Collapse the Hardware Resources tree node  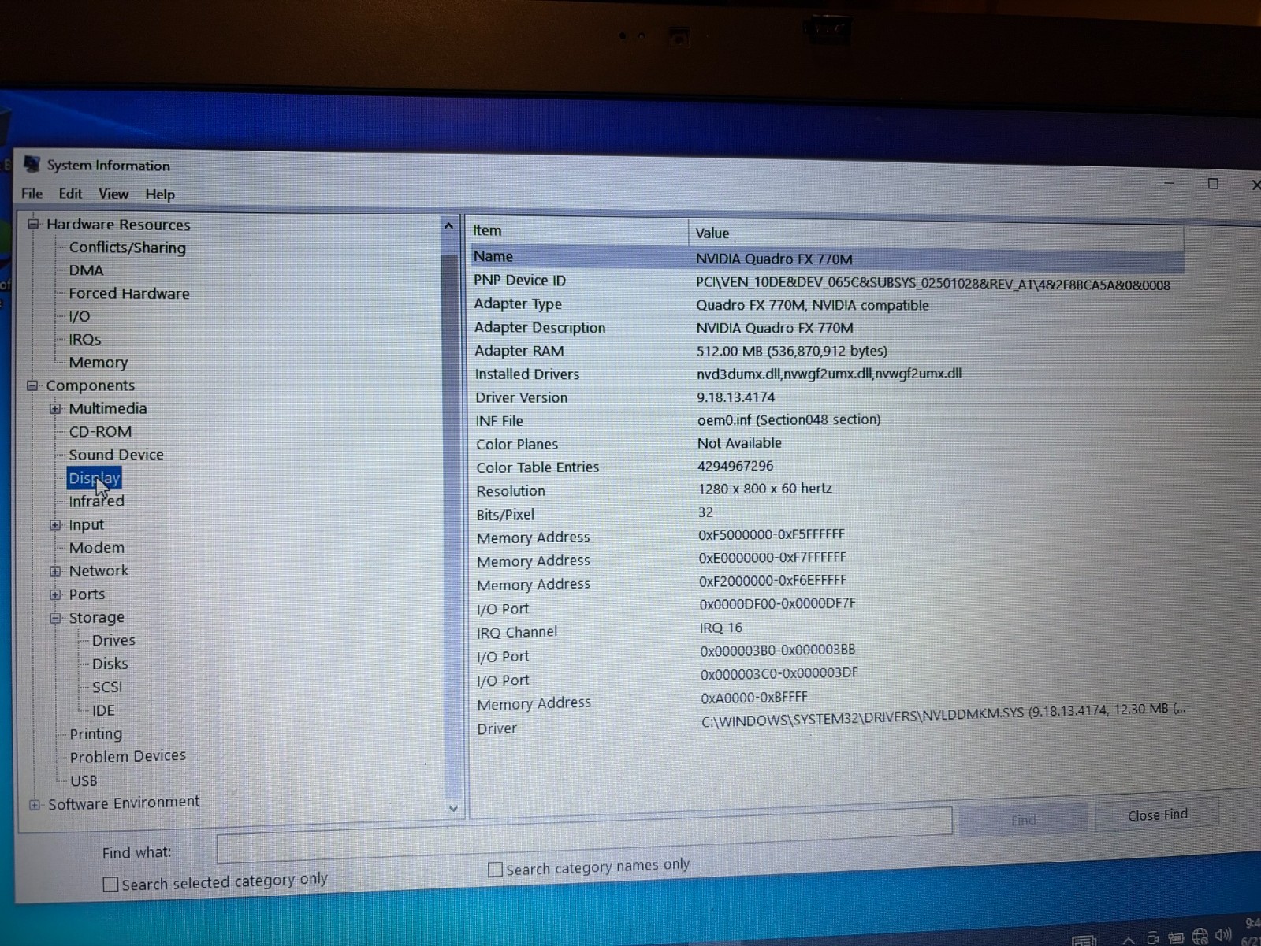pyautogui.click(x=33, y=224)
